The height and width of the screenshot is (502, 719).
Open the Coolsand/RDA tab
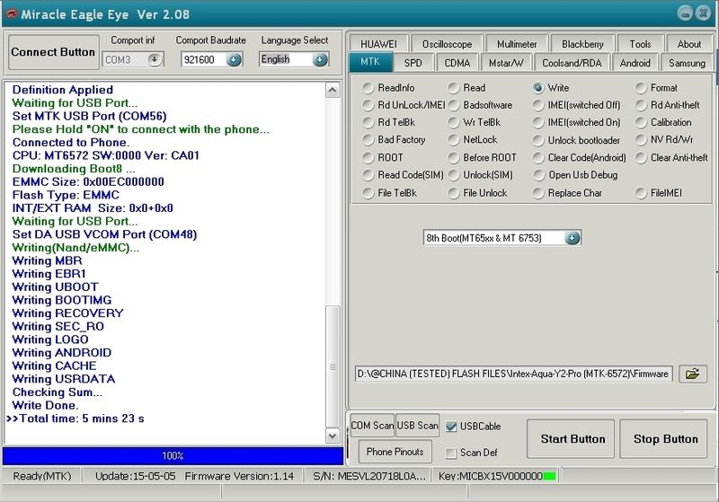coord(572,63)
